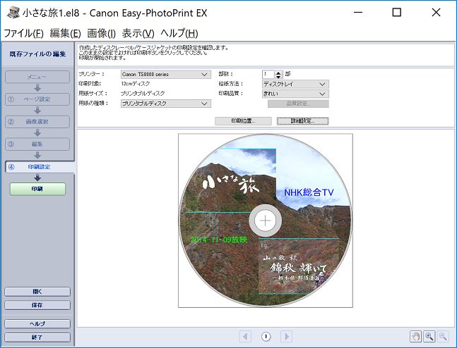This screenshot has width=457, height=348.
Task: Click the 12cmディスク print target text
Action: (136, 84)
